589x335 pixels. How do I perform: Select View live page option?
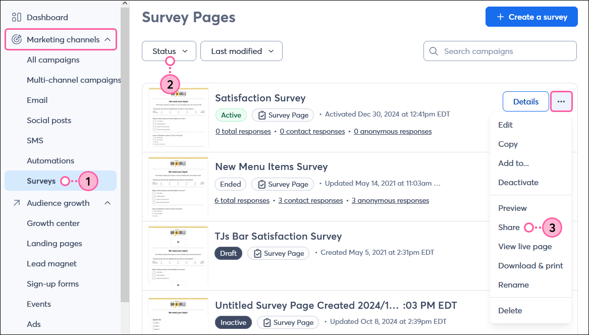(525, 247)
